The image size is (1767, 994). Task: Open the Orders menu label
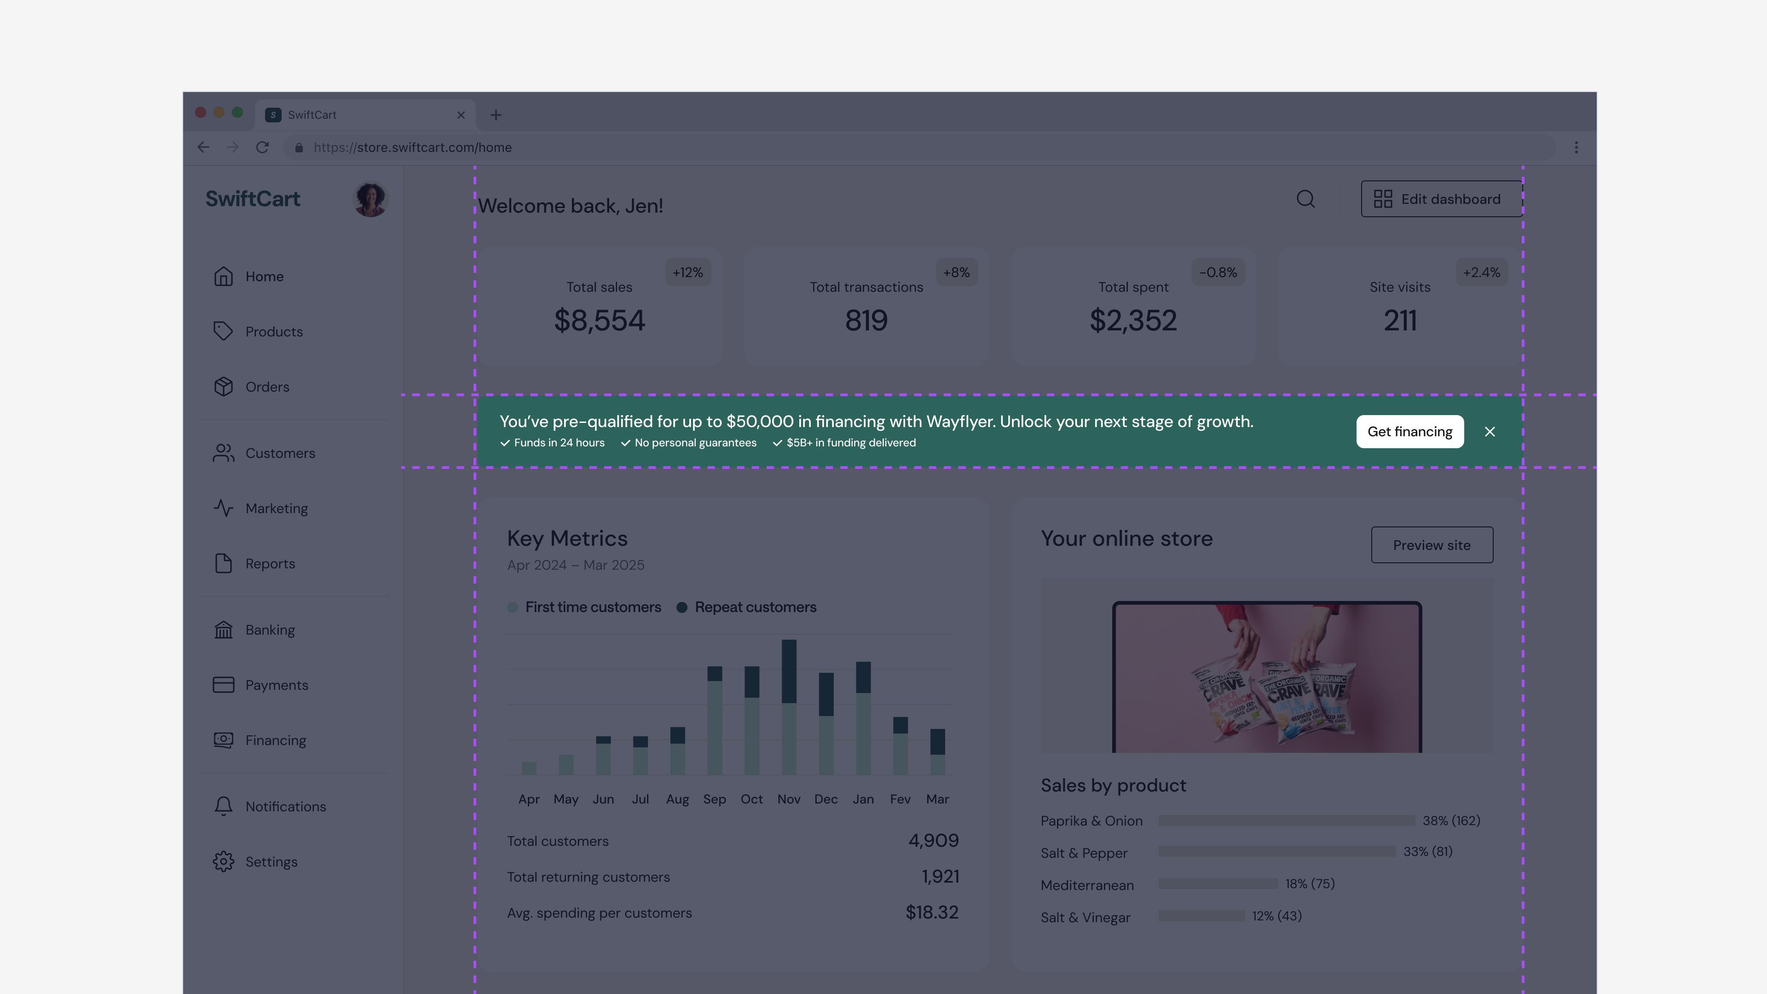tap(267, 387)
